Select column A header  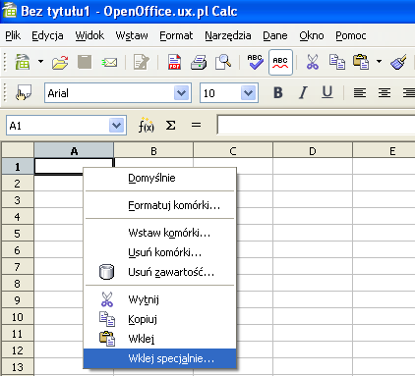(x=74, y=151)
